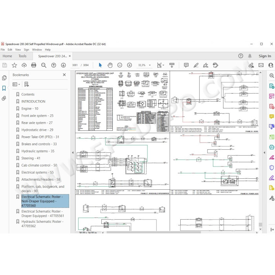Open the attachments paperclip panel
This screenshot has height=275, width=275.
click(4, 98)
